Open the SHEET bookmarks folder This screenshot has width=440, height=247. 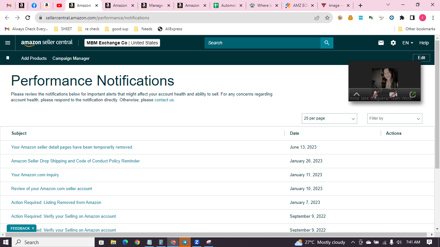point(63,29)
